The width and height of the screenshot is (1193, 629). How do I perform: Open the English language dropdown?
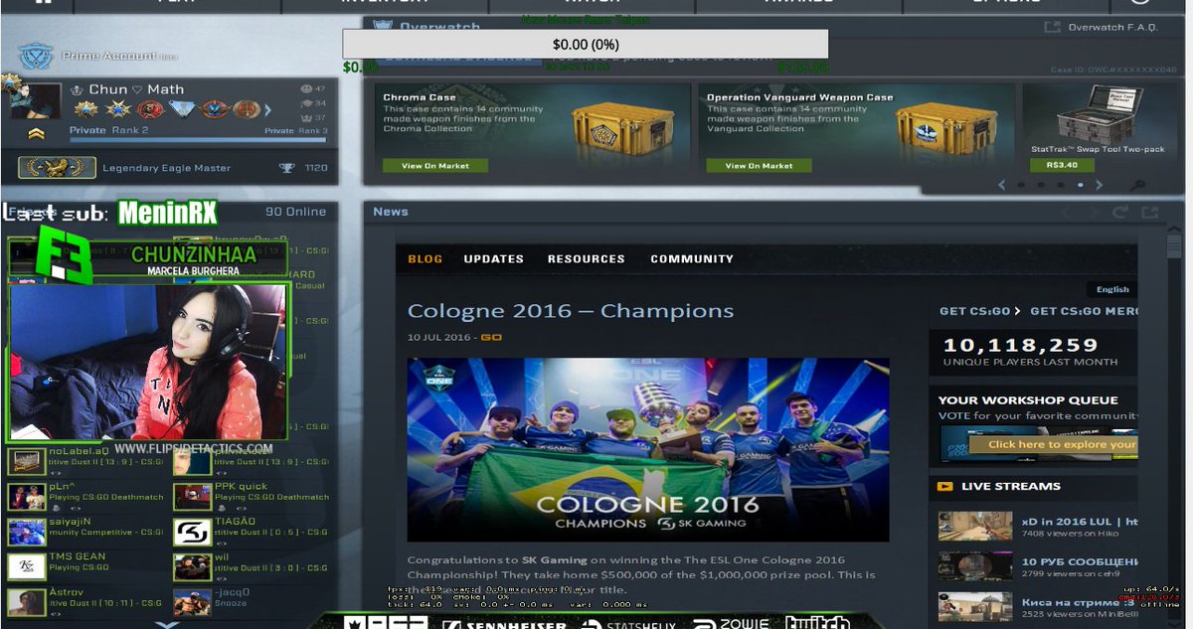click(x=1112, y=289)
